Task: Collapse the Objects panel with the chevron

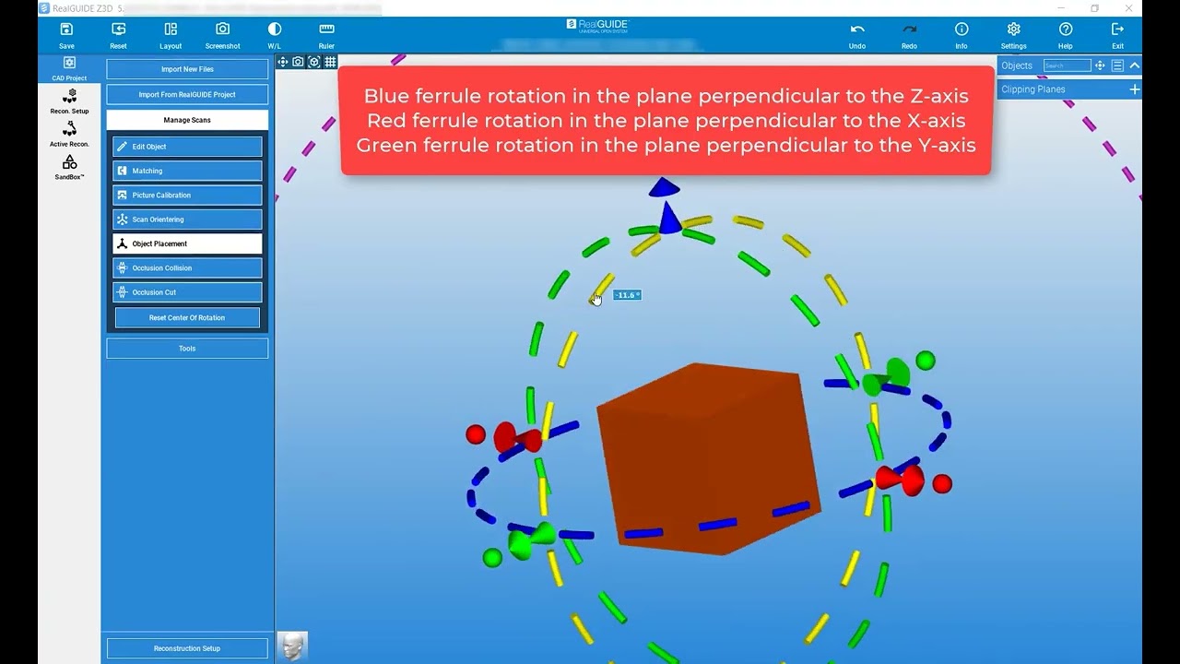Action: [x=1135, y=65]
